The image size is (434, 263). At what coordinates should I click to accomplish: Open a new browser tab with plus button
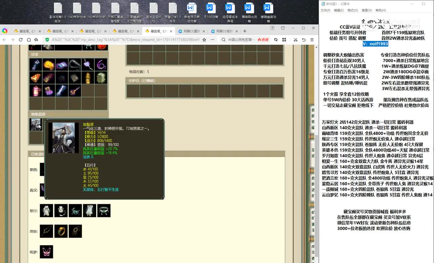pos(245,31)
